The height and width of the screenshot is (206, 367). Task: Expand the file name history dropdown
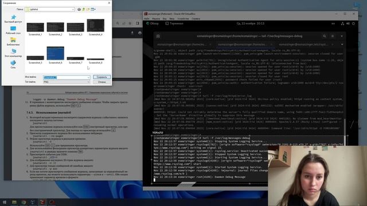88,77
